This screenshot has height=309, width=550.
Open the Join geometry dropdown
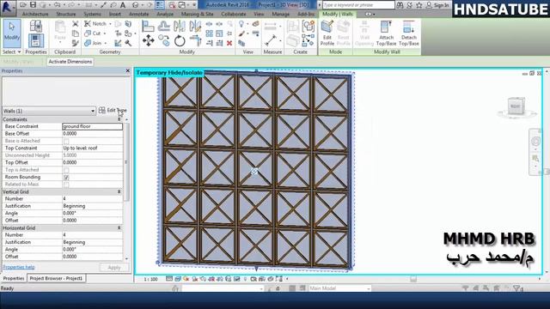pos(105,43)
